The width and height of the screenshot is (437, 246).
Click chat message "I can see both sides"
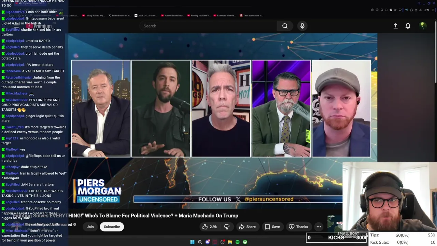coord(42,12)
